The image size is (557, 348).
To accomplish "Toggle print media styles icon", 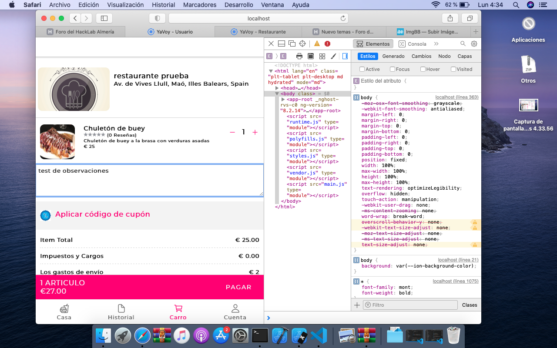I will (299, 56).
